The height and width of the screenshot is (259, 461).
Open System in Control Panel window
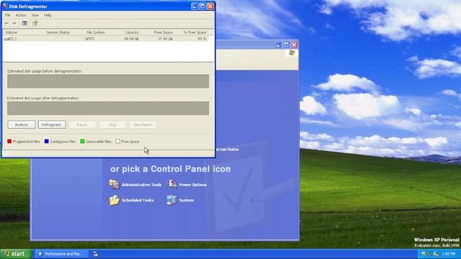pos(180,200)
